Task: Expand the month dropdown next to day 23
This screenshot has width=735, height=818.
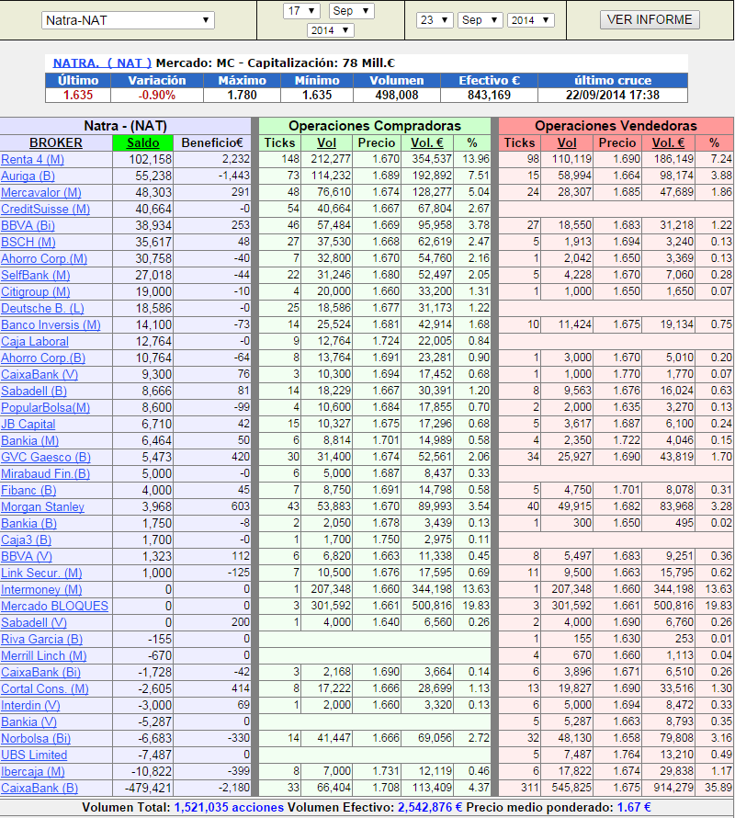Action: pos(481,20)
